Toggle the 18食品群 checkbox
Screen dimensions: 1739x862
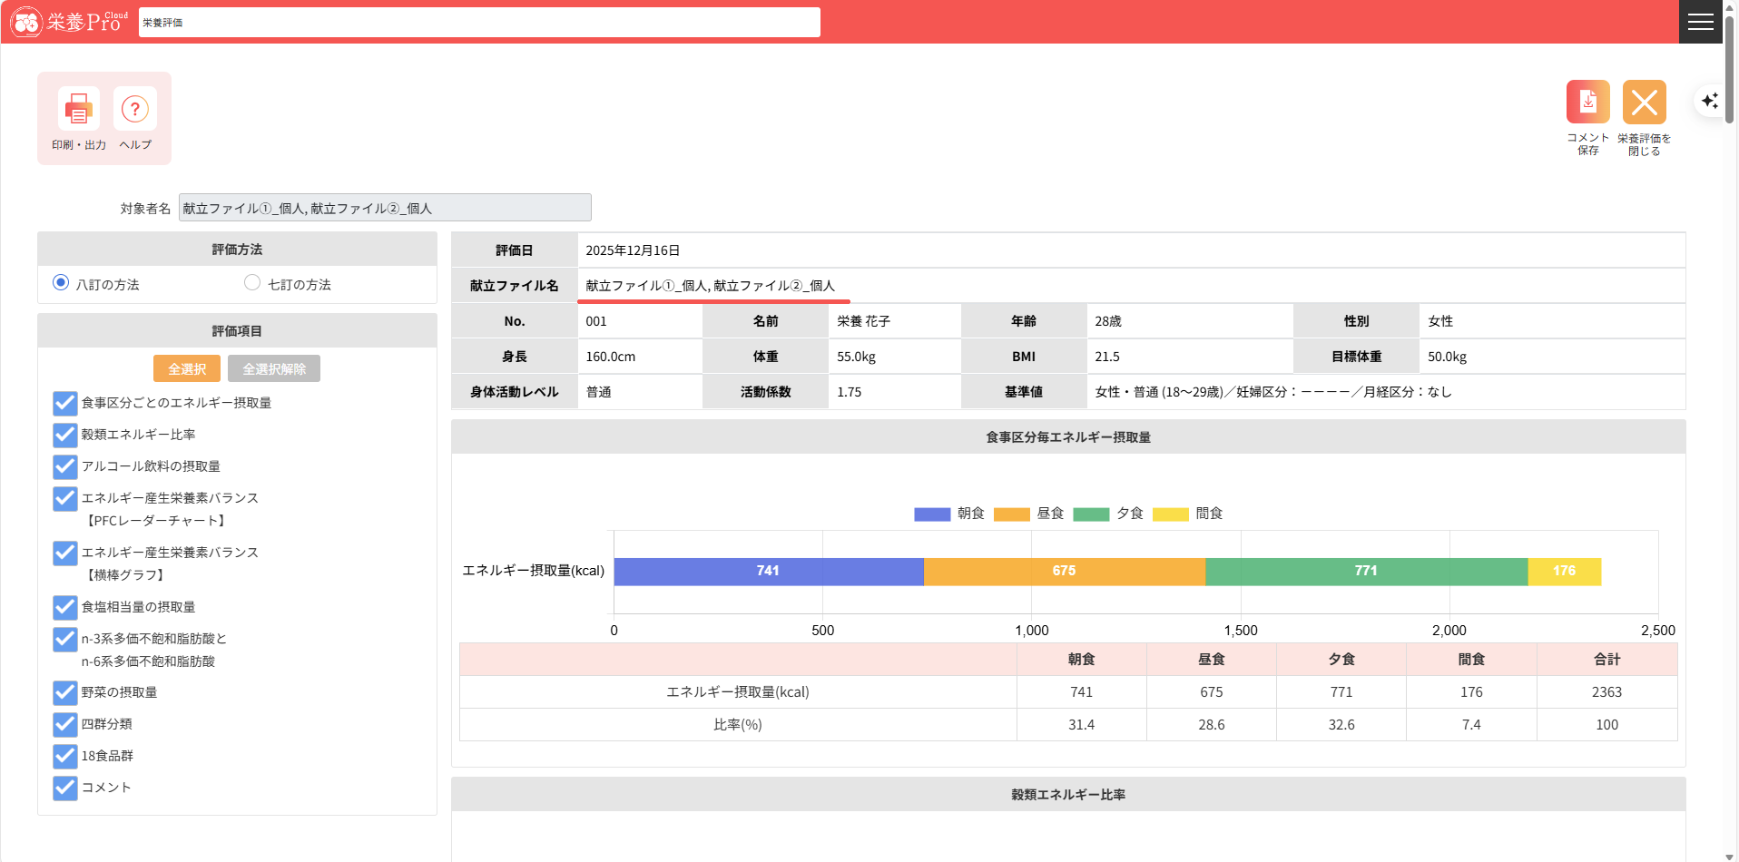point(64,756)
